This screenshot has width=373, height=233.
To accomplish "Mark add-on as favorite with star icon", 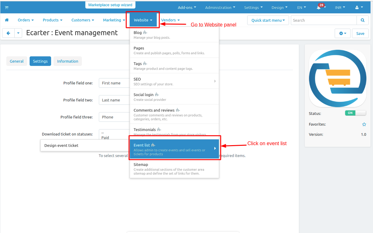I will point(364,124).
